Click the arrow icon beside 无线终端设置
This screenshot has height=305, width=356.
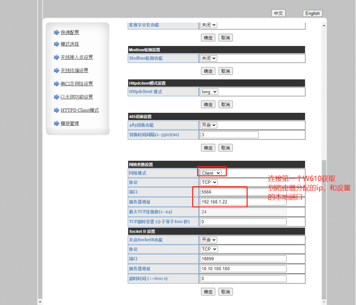57,71
